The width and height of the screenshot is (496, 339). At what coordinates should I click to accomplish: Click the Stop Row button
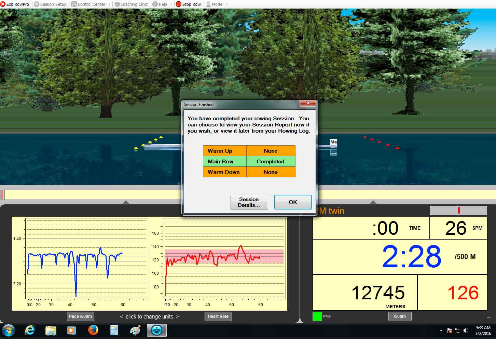[188, 4]
